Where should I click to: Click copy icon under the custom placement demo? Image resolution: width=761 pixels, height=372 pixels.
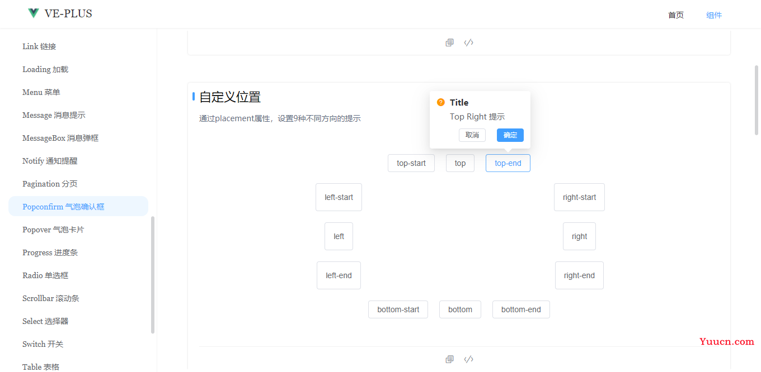pos(449,359)
